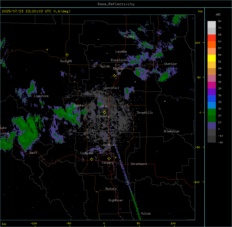Click the RedDeer city label
The image size is (232, 227).
click(x=118, y=69)
